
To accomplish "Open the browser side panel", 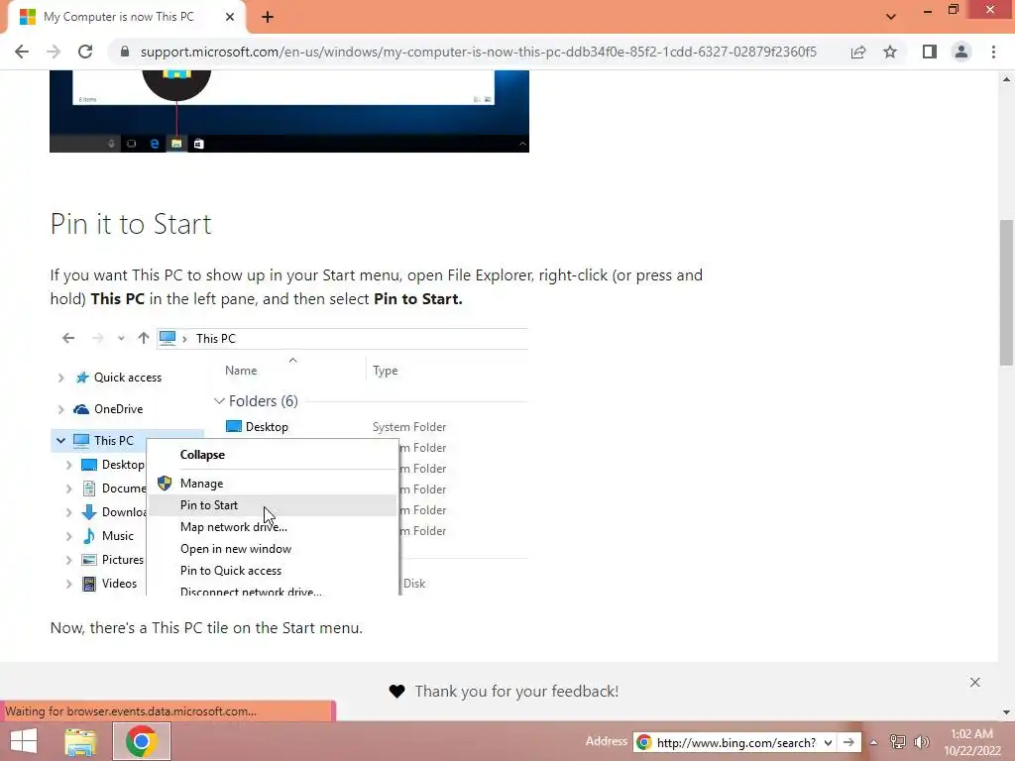I will tap(930, 52).
